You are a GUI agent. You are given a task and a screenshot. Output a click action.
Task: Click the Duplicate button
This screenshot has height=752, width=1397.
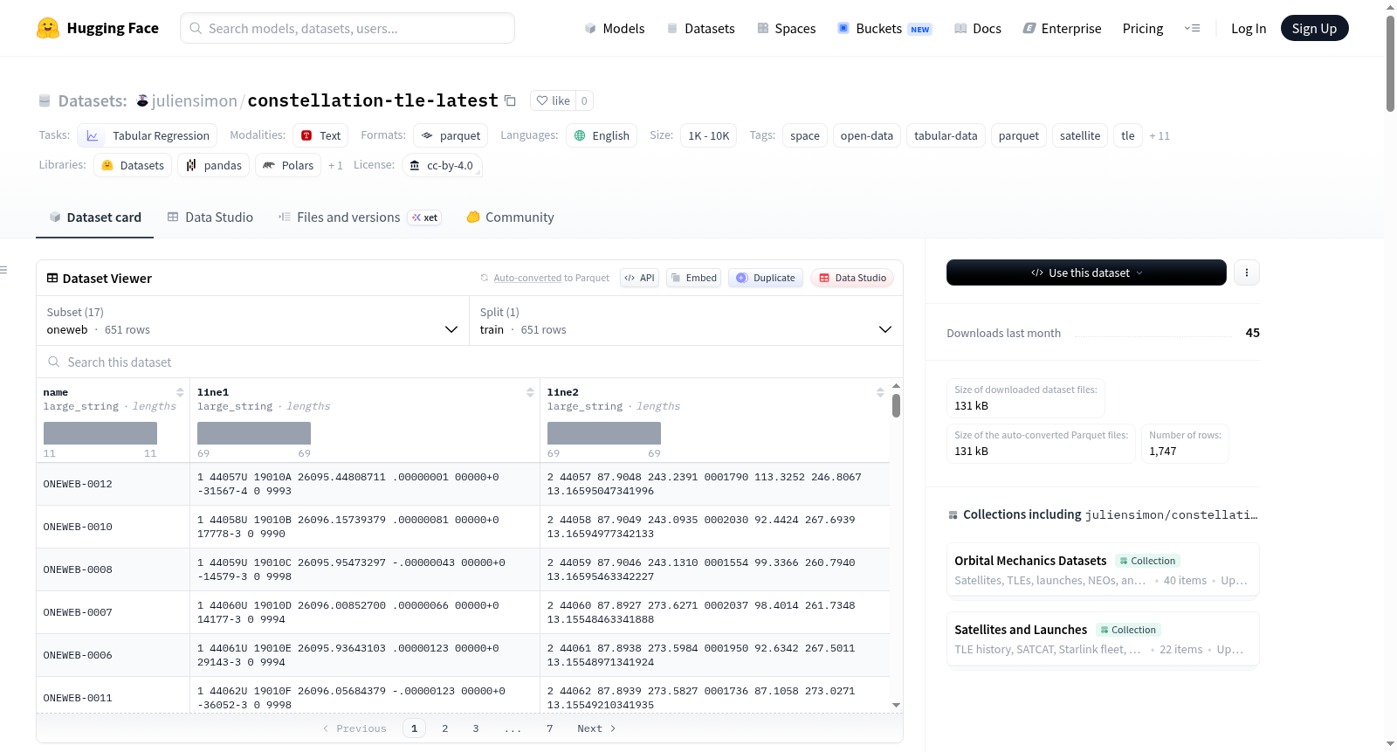click(766, 278)
